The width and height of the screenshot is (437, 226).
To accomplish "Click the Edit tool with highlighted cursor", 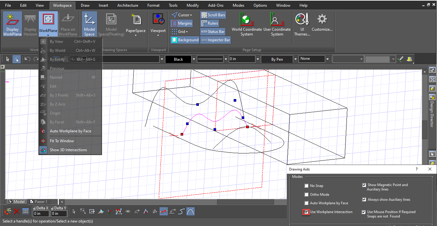I will pos(17,59).
